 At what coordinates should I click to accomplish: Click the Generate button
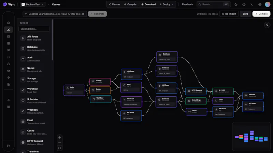pos(97,14)
